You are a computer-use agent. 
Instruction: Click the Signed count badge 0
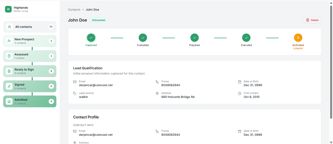click(51, 86)
